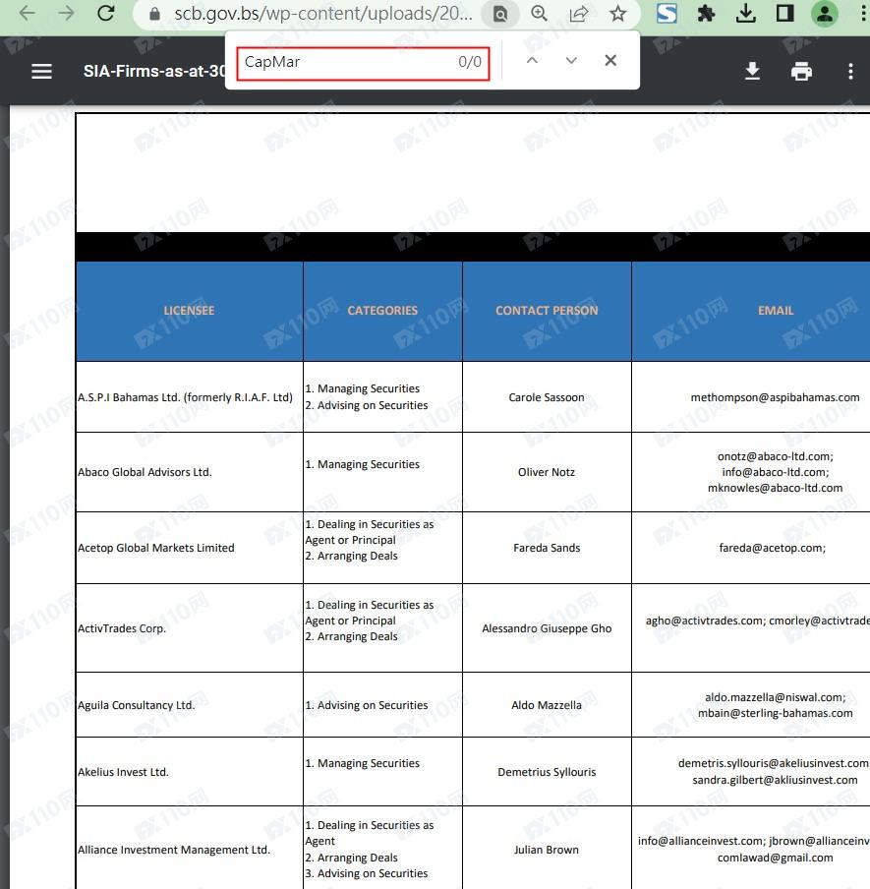Toggle the browser side panel icon
The width and height of the screenshot is (870, 889).
(x=784, y=14)
